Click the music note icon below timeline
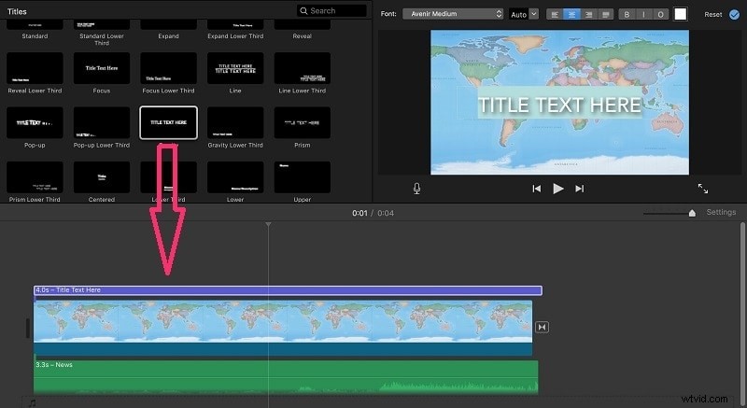The height and width of the screenshot is (408, 747). click(x=32, y=403)
